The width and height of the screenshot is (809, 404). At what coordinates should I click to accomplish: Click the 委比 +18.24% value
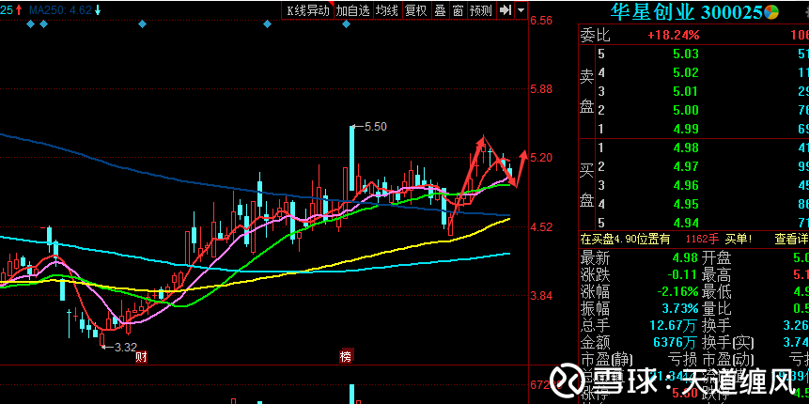(x=674, y=35)
